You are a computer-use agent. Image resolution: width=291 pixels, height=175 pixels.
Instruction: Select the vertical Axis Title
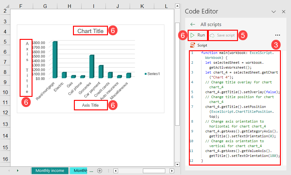(x=27, y=67)
